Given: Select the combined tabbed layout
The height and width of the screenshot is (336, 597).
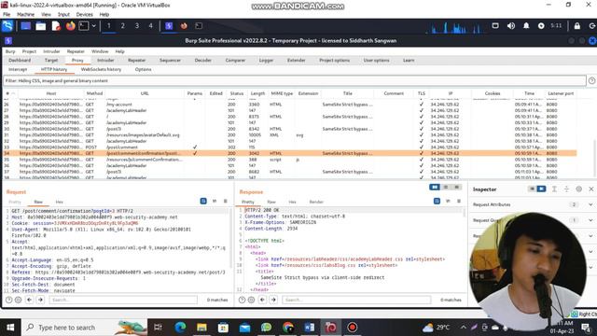Looking at the screenshot, I should (x=456, y=187).
